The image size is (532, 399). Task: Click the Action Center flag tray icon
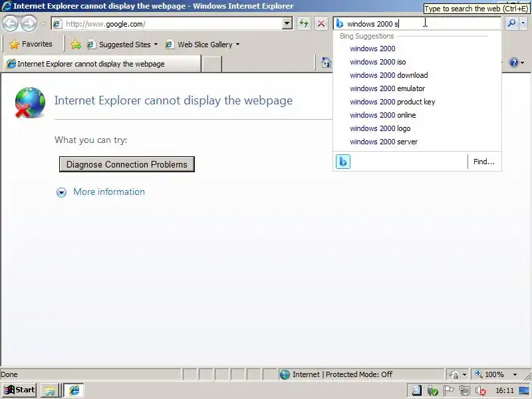coord(448,390)
